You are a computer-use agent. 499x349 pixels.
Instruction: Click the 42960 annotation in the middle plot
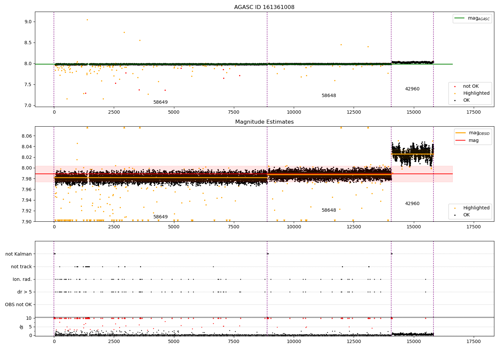tap(412, 204)
